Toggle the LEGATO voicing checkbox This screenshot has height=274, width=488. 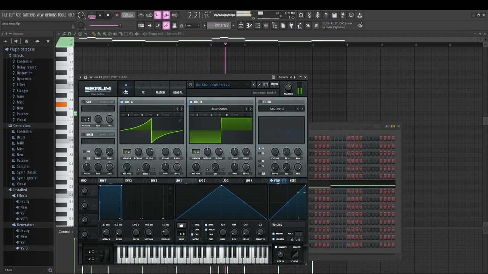pyautogui.click(x=273, y=239)
